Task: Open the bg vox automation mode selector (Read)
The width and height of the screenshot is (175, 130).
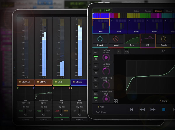Action: pyautogui.click(x=39, y=111)
